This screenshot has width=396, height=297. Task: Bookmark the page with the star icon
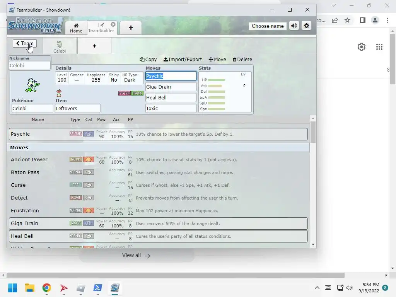point(347,20)
